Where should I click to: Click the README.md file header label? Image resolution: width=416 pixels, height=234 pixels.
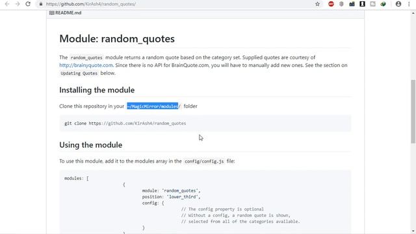tap(68, 13)
